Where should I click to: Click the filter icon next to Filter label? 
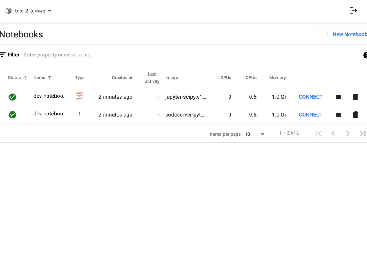coord(3,55)
